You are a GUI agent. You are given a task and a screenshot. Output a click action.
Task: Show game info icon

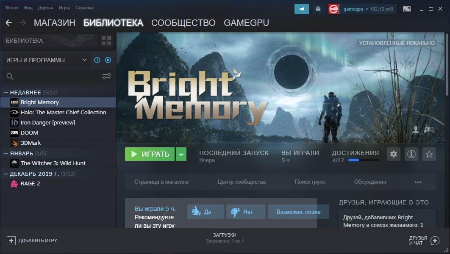[x=411, y=154]
